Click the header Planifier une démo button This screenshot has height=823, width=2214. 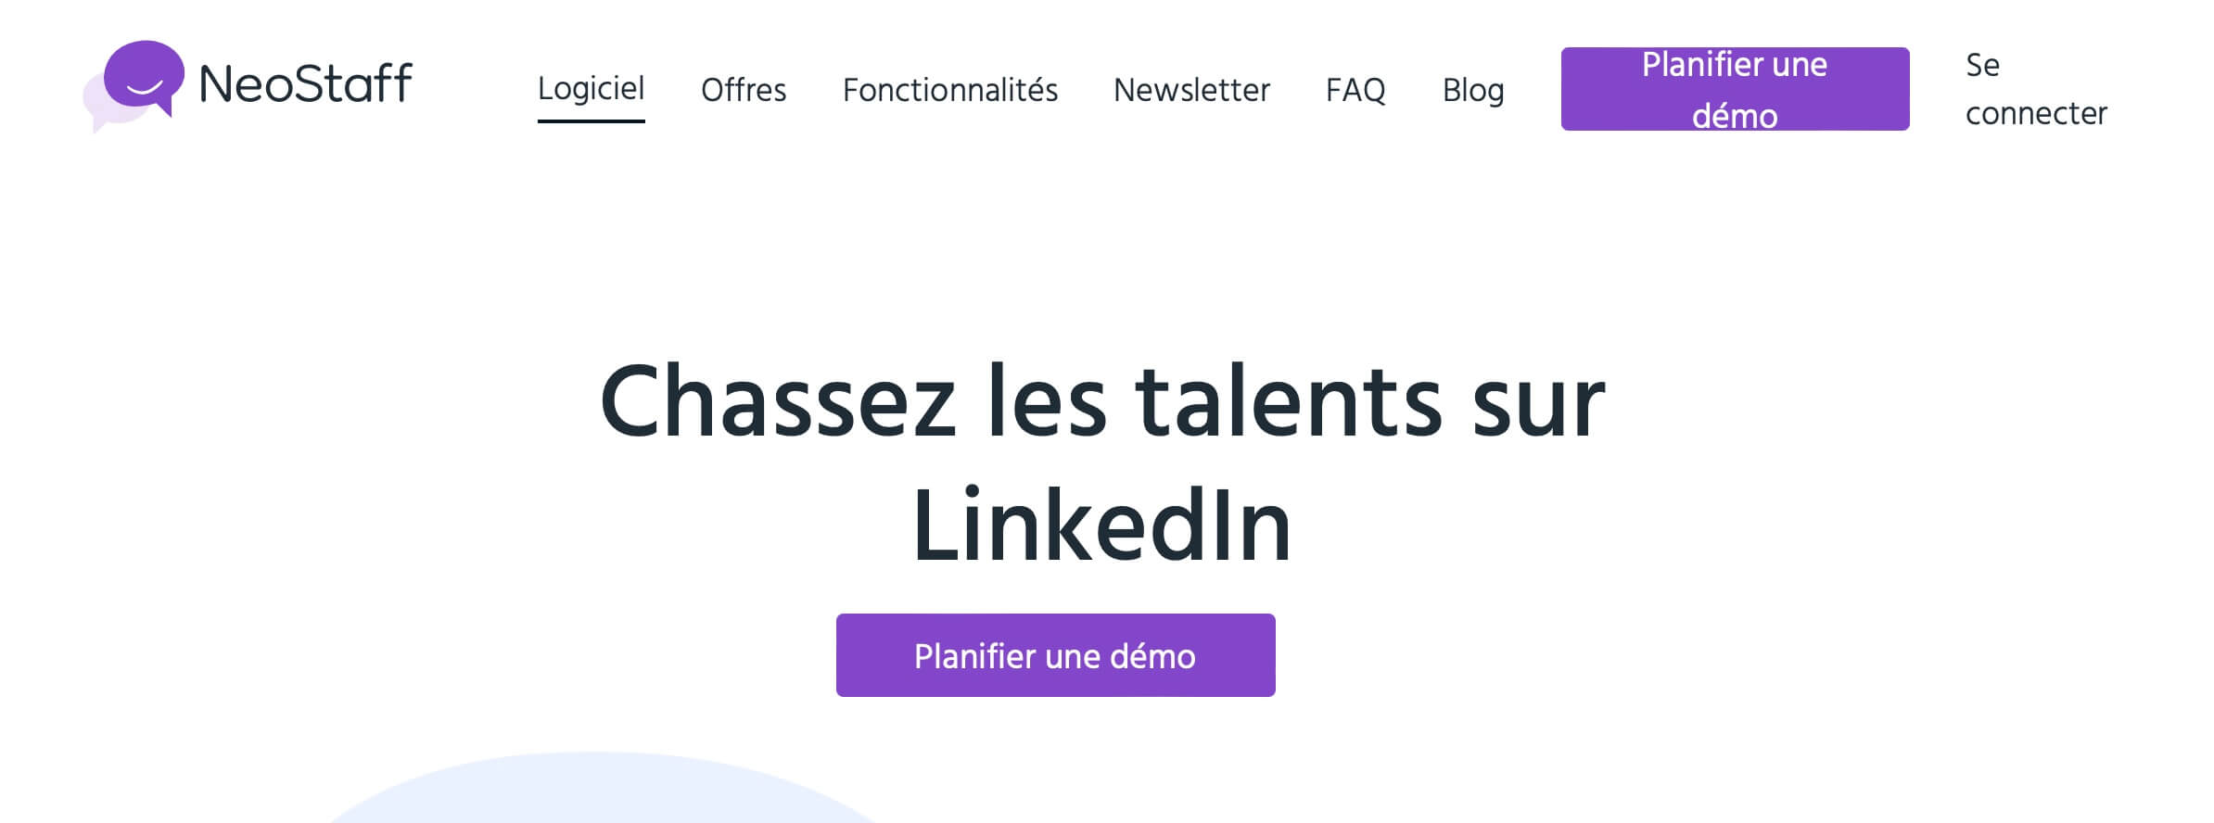click(x=1735, y=89)
